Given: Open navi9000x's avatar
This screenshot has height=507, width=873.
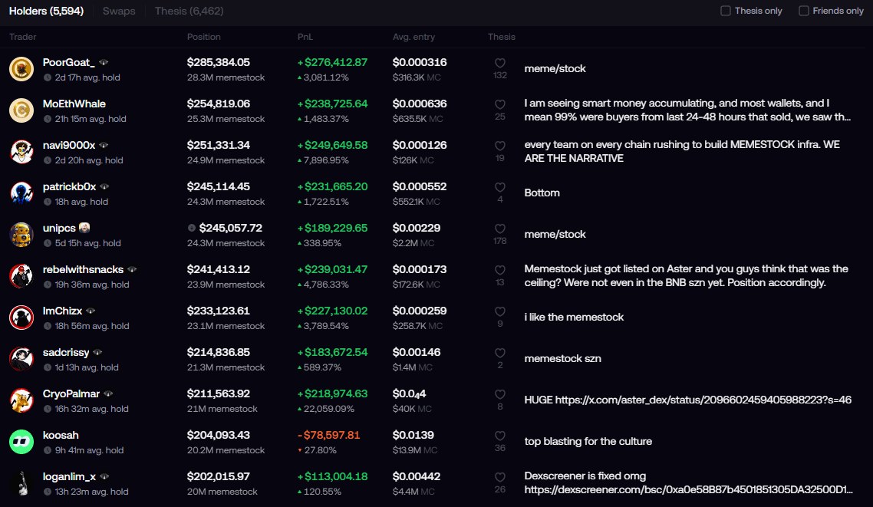Looking at the screenshot, I should (x=21, y=152).
